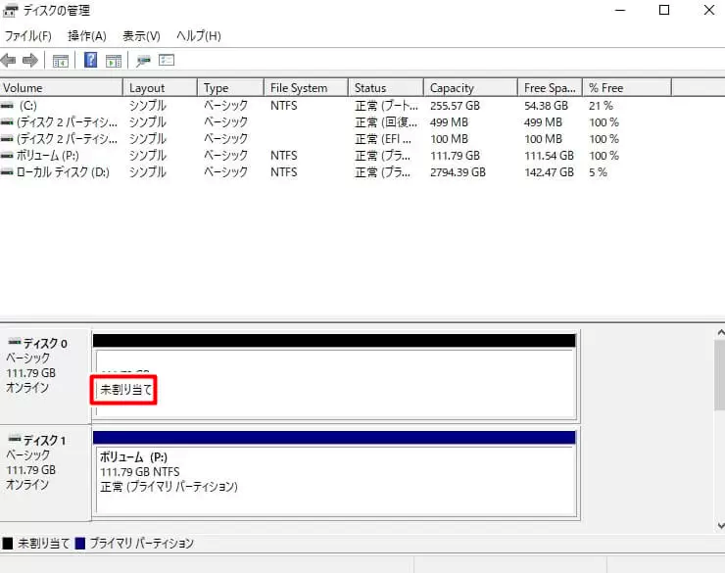The height and width of the screenshot is (573, 725).
Task: Click the disk refresh/rescan toolbar icon
Action: 144,61
